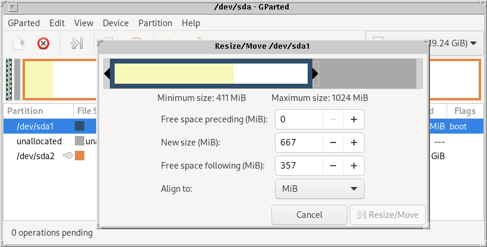Screen dimensions: 487x247
Task: Open the Partition menu
Action: click(x=155, y=23)
